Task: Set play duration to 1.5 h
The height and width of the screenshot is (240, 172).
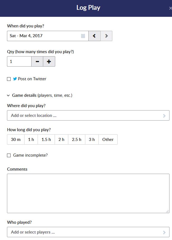Action: tap(46, 140)
